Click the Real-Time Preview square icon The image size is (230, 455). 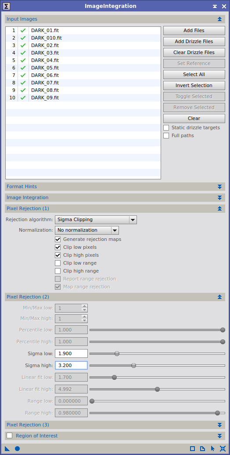tap(193, 448)
